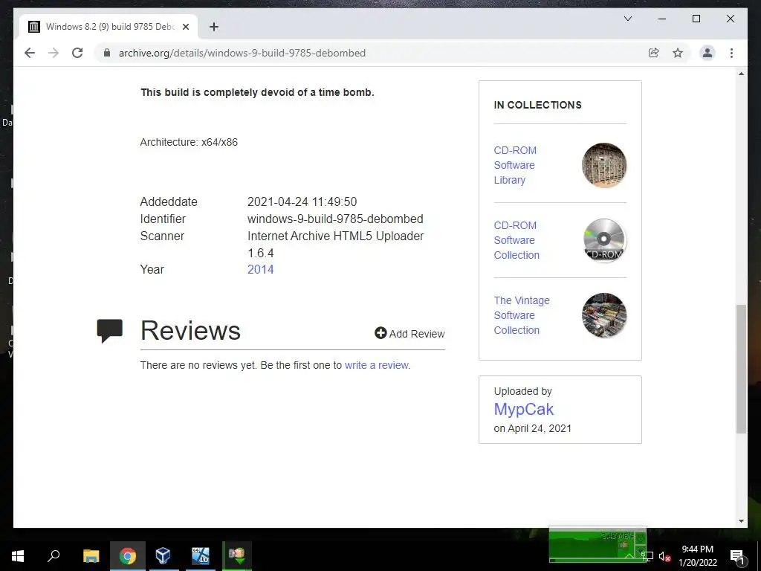This screenshot has height=571, width=761.
Task: Open the CD-ROM Software Library link
Action: tap(515, 165)
